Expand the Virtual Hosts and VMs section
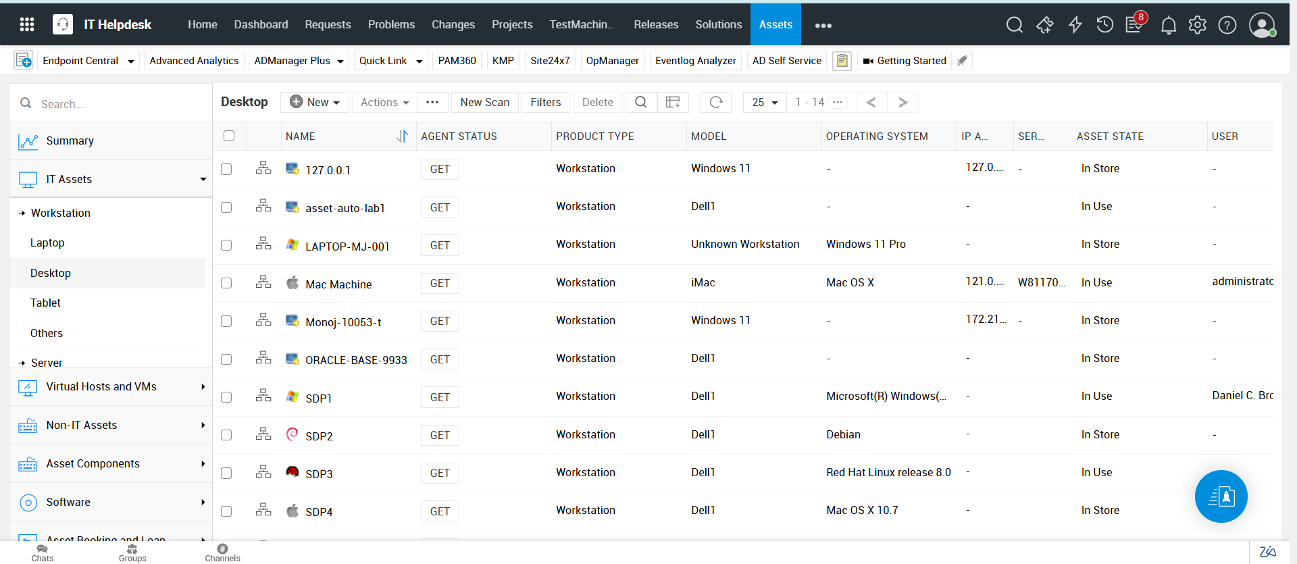 click(x=111, y=386)
